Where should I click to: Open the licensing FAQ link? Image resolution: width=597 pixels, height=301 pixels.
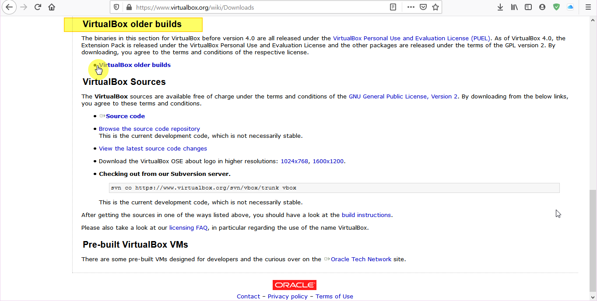point(189,227)
